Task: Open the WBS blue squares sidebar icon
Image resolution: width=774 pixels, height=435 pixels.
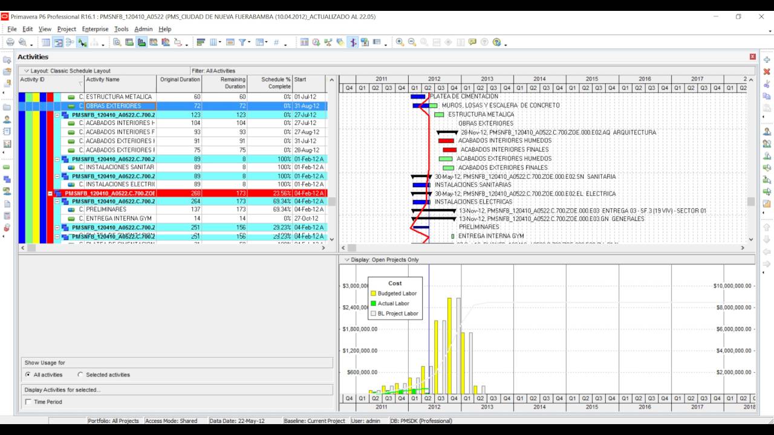Action: click(7, 179)
